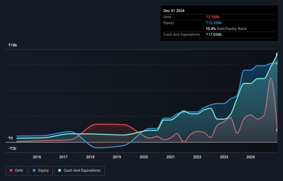Click the 2020 x-axis label

(144, 157)
